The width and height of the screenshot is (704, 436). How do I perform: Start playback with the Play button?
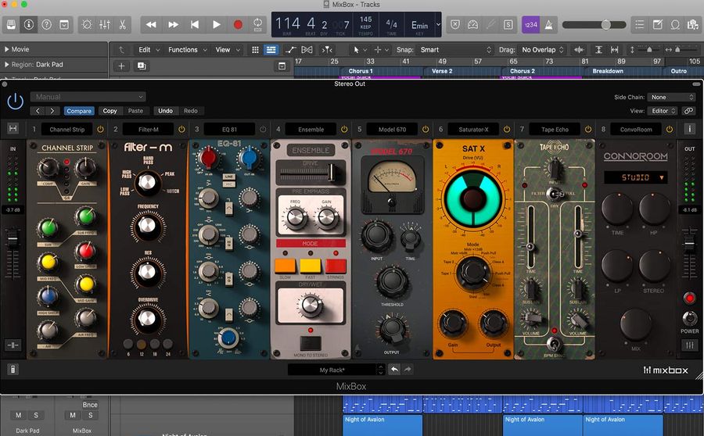coord(217,25)
